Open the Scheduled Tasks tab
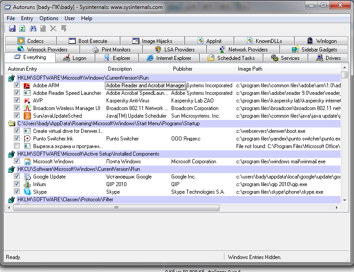The width and height of the screenshot is (354, 272). (x=231, y=58)
